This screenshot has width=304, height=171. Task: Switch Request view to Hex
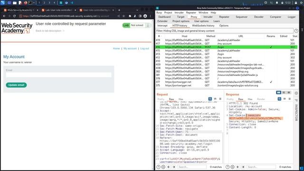click(x=180, y=99)
